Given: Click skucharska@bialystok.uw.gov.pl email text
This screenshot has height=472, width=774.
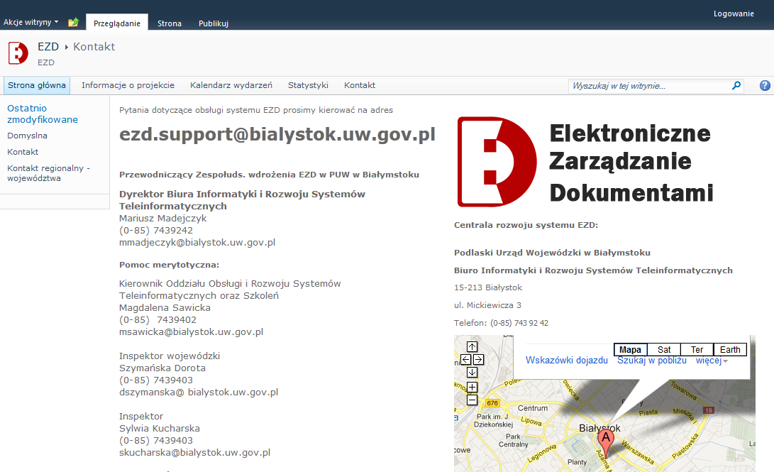Looking at the screenshot, I should (x=194, y=452).
